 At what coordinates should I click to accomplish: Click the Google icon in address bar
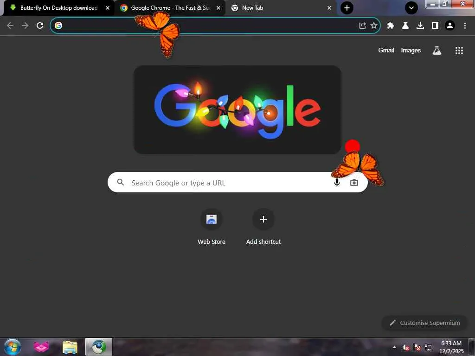[58, 25]
